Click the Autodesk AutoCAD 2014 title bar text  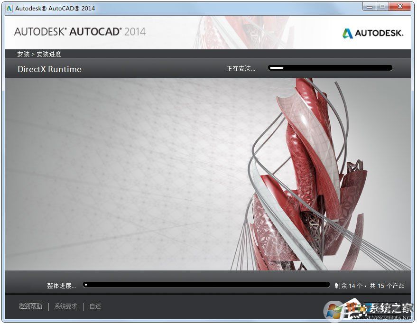click(x=55, y=8)
